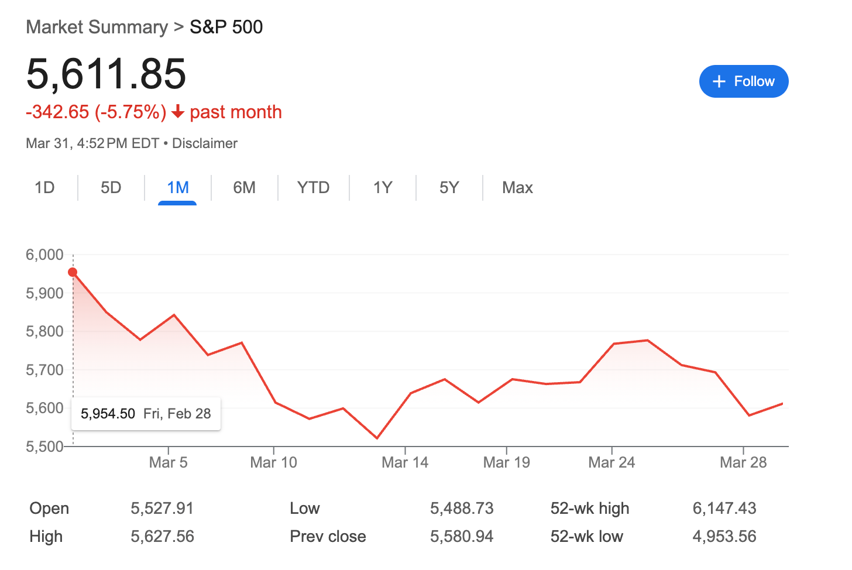Click the 5,800 y-axis label
Viewport: 852px width, 570px height.
point(44,331)
